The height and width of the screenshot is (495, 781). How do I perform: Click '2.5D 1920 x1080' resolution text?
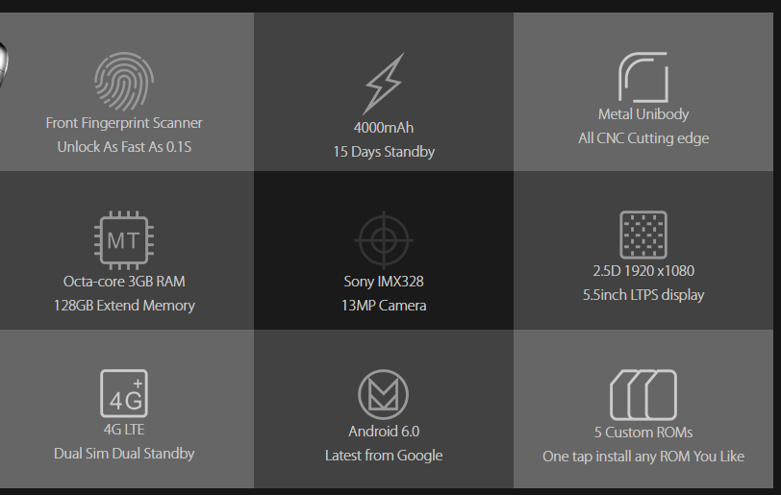[643, 270]
